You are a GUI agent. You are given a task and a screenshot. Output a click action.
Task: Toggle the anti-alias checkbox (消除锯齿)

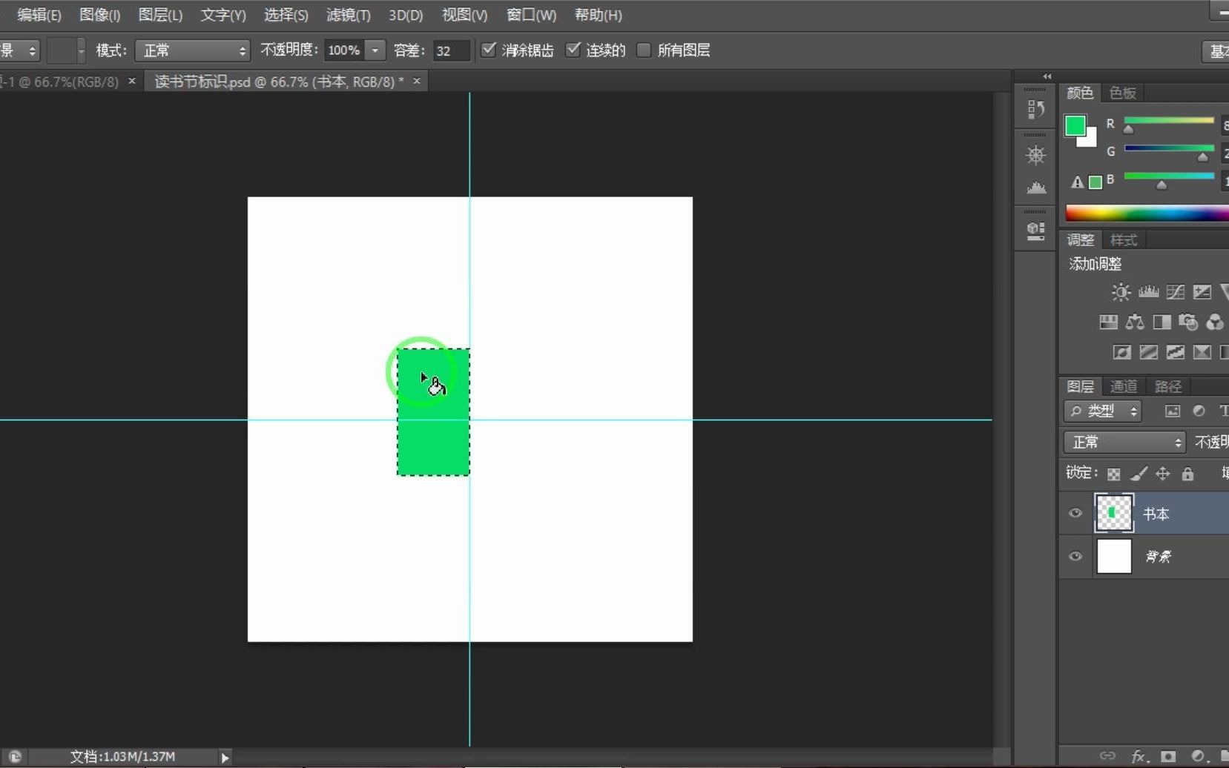pyautogui.click(x=488, y=50)
